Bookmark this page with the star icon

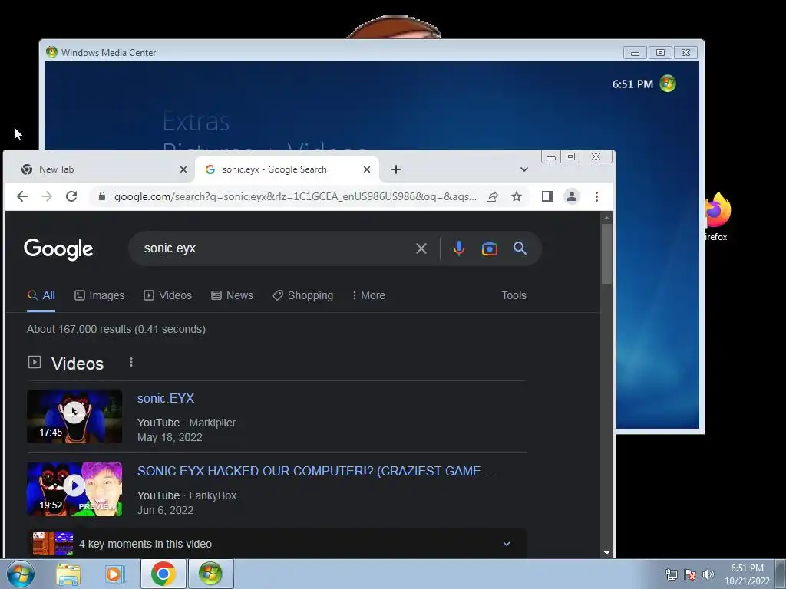tap(517, 196)
